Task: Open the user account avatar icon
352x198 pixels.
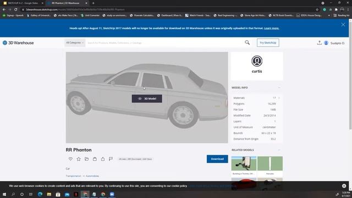Action: coord(326,43)
